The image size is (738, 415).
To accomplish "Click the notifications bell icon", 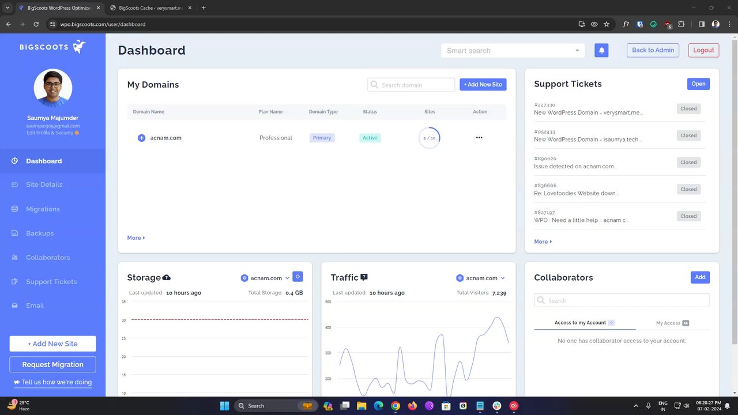I will click(601, 50).
